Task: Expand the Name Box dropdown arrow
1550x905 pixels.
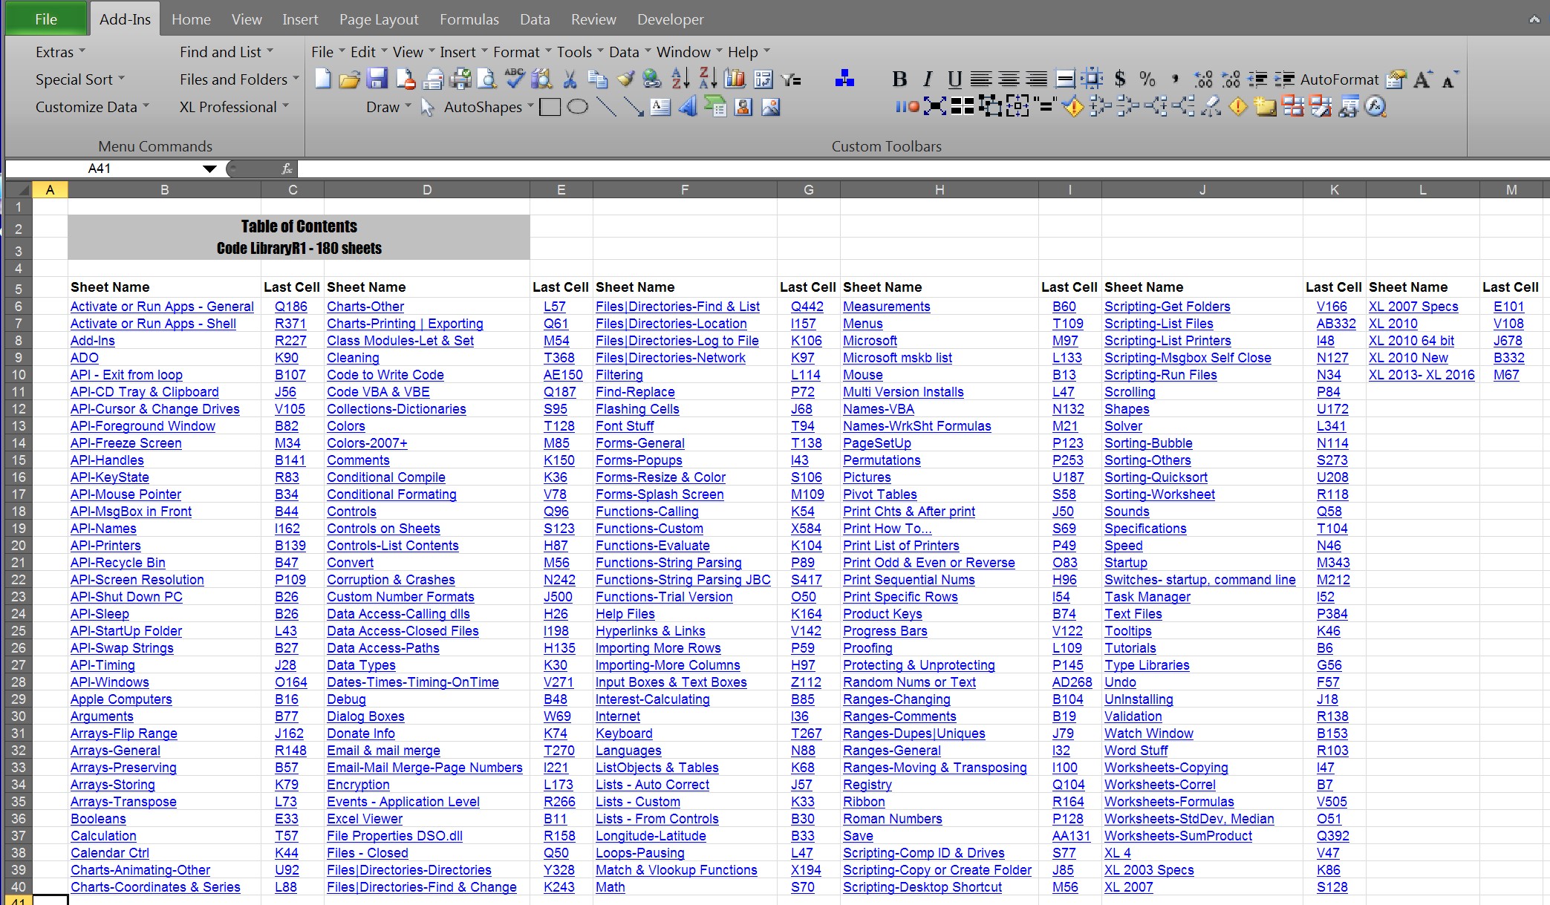Action: click(x=209, y=169)
